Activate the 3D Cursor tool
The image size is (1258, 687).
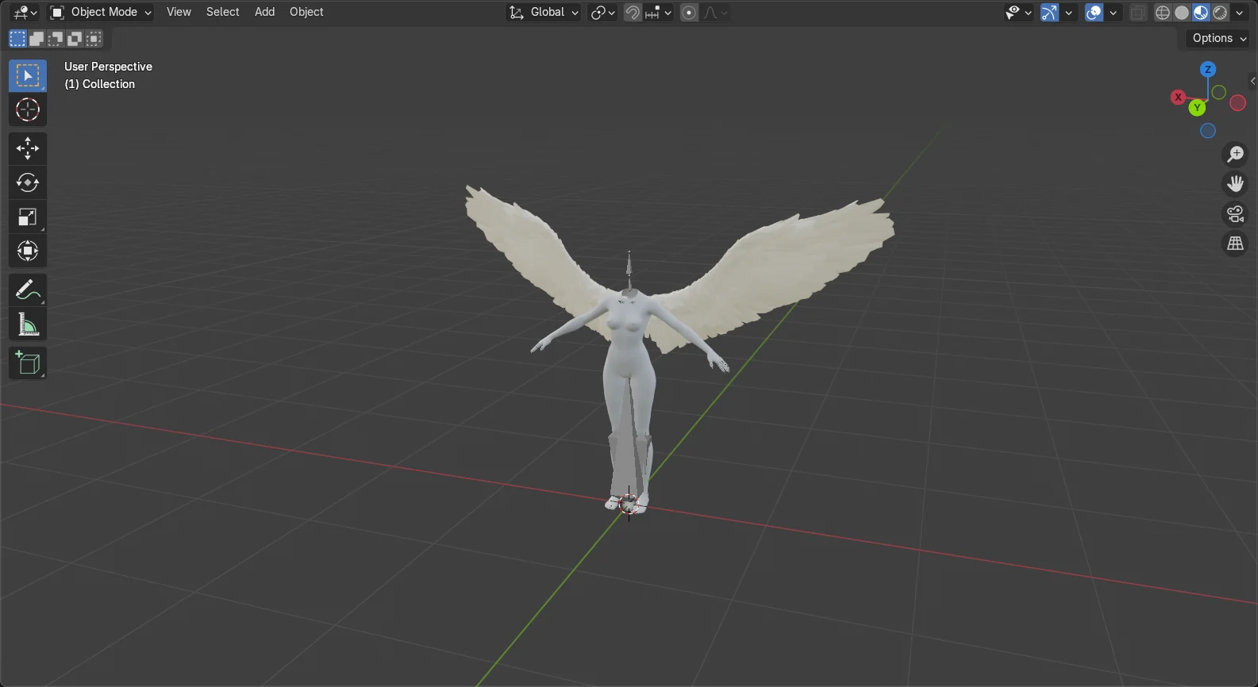pos(28,109)
